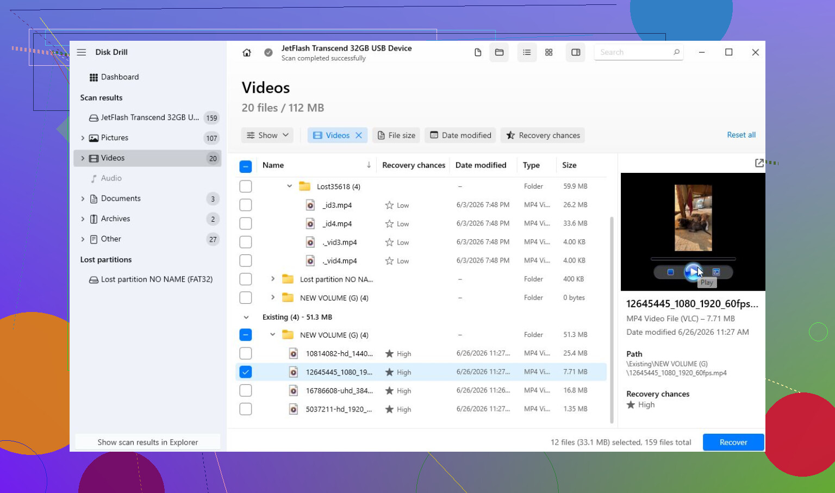The width and height of the screenshot is (835, 493).
Task: Select Documents in scan results
Action: pos(148,199)
